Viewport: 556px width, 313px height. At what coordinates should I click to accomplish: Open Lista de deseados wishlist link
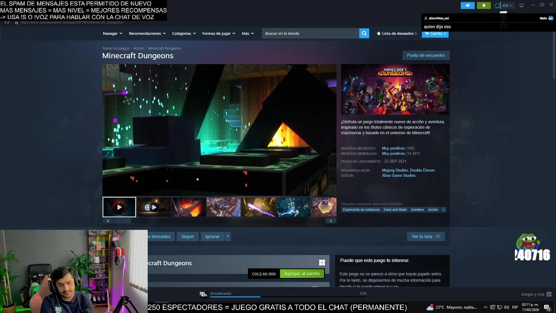coord(397,33)
